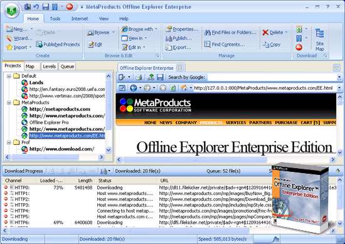
Task: Click the red Stop download icon in ribbon
Action: point(299,47)
